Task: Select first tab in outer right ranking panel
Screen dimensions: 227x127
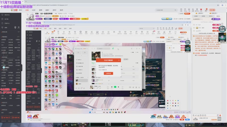Action: (196, 16)
